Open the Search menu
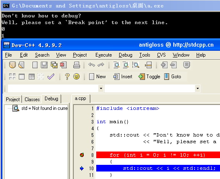This screenshot has width=220, height=179. (42, 55)
